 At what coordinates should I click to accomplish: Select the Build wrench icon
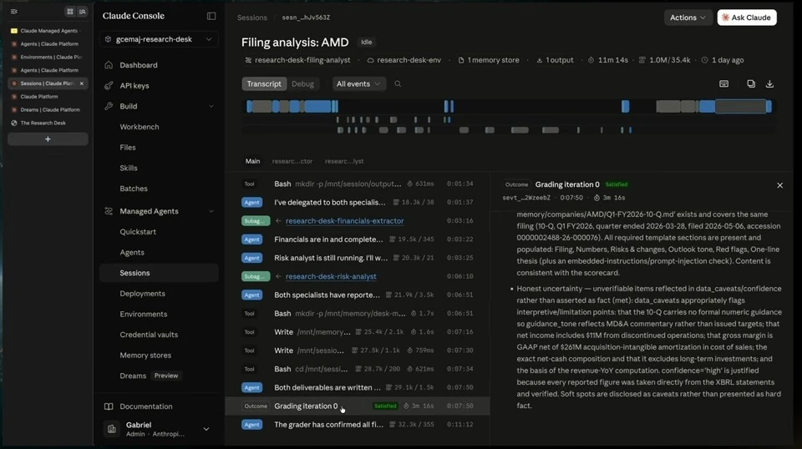[109, 106]
